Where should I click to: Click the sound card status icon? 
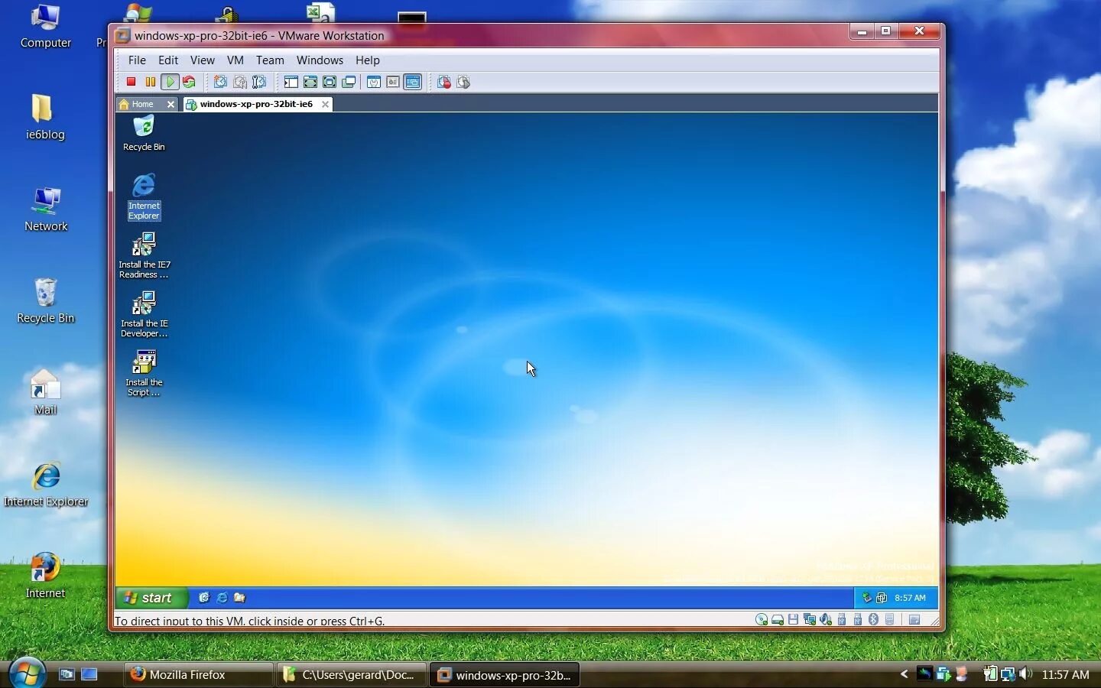[x=826, y=620]
